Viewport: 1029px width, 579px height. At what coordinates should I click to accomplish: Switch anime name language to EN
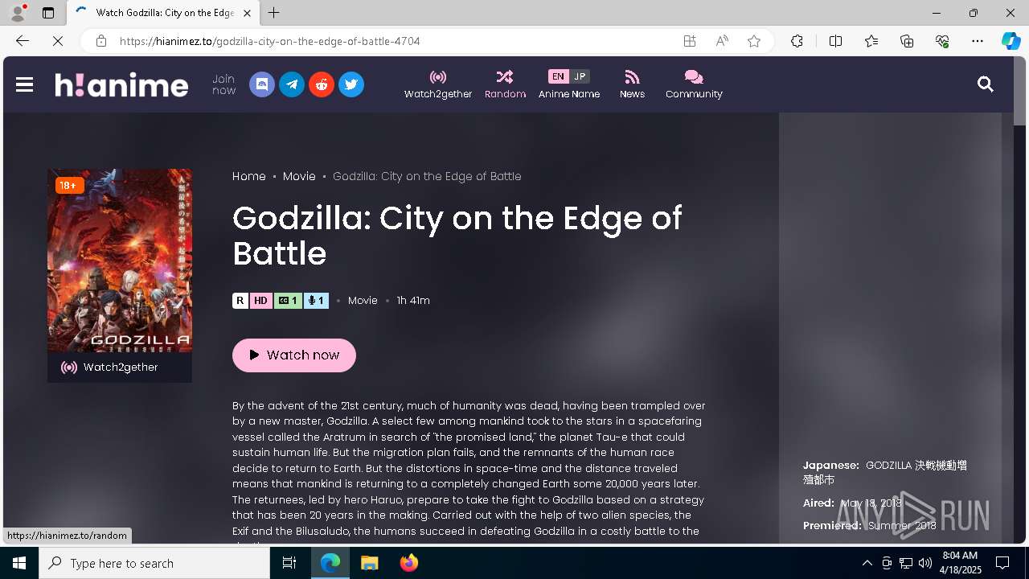tap(558, 76)
